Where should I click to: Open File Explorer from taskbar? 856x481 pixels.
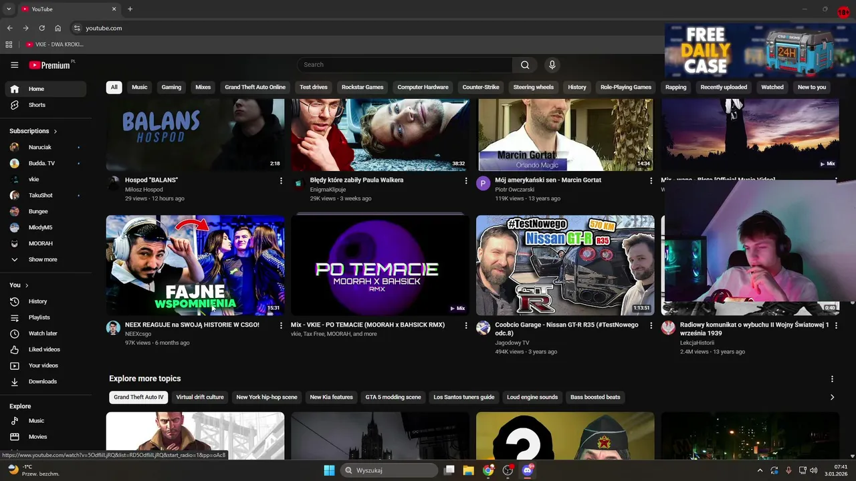click(x=468, y=470)
